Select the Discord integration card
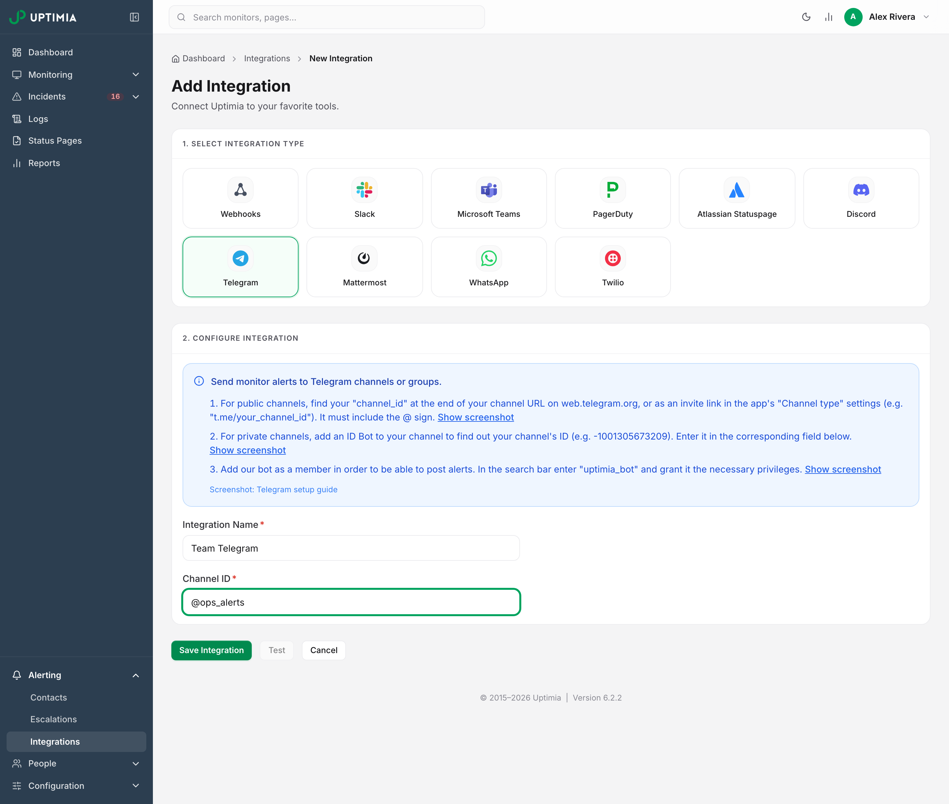The image size is (949, 804). point(861,198)
